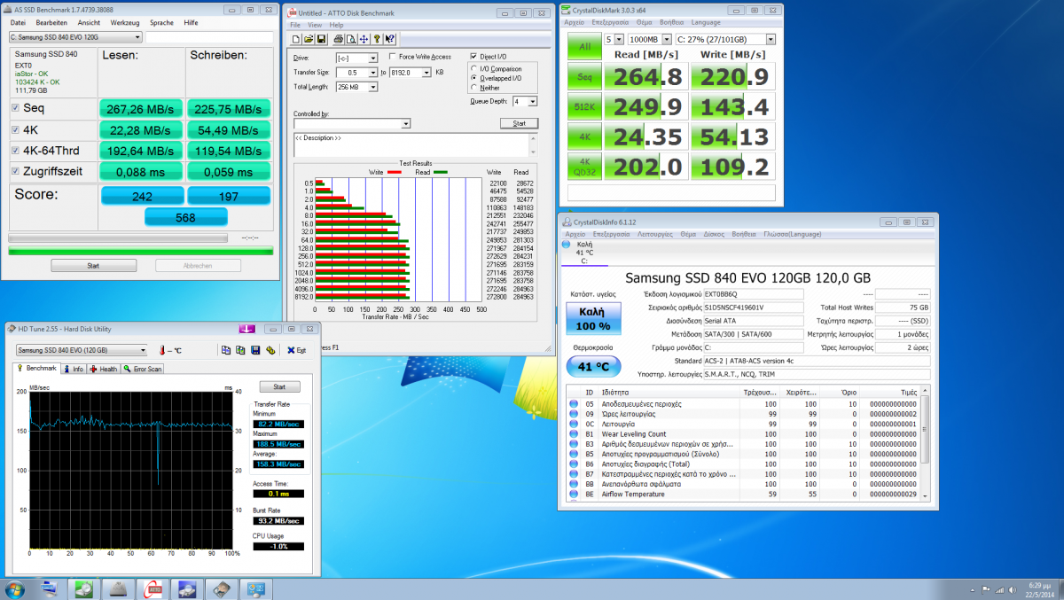
Task: Open HD Tune taskbar icon
Action: tap(221, 588)
